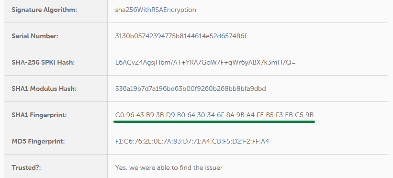Click the Serial Number label

tap(35, 36)
